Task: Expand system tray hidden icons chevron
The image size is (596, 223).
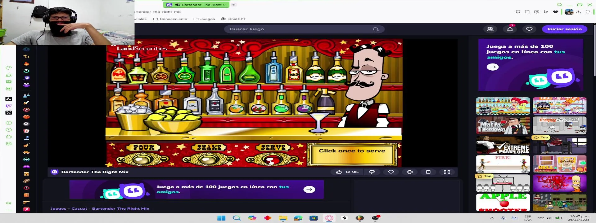Action: 492,218
